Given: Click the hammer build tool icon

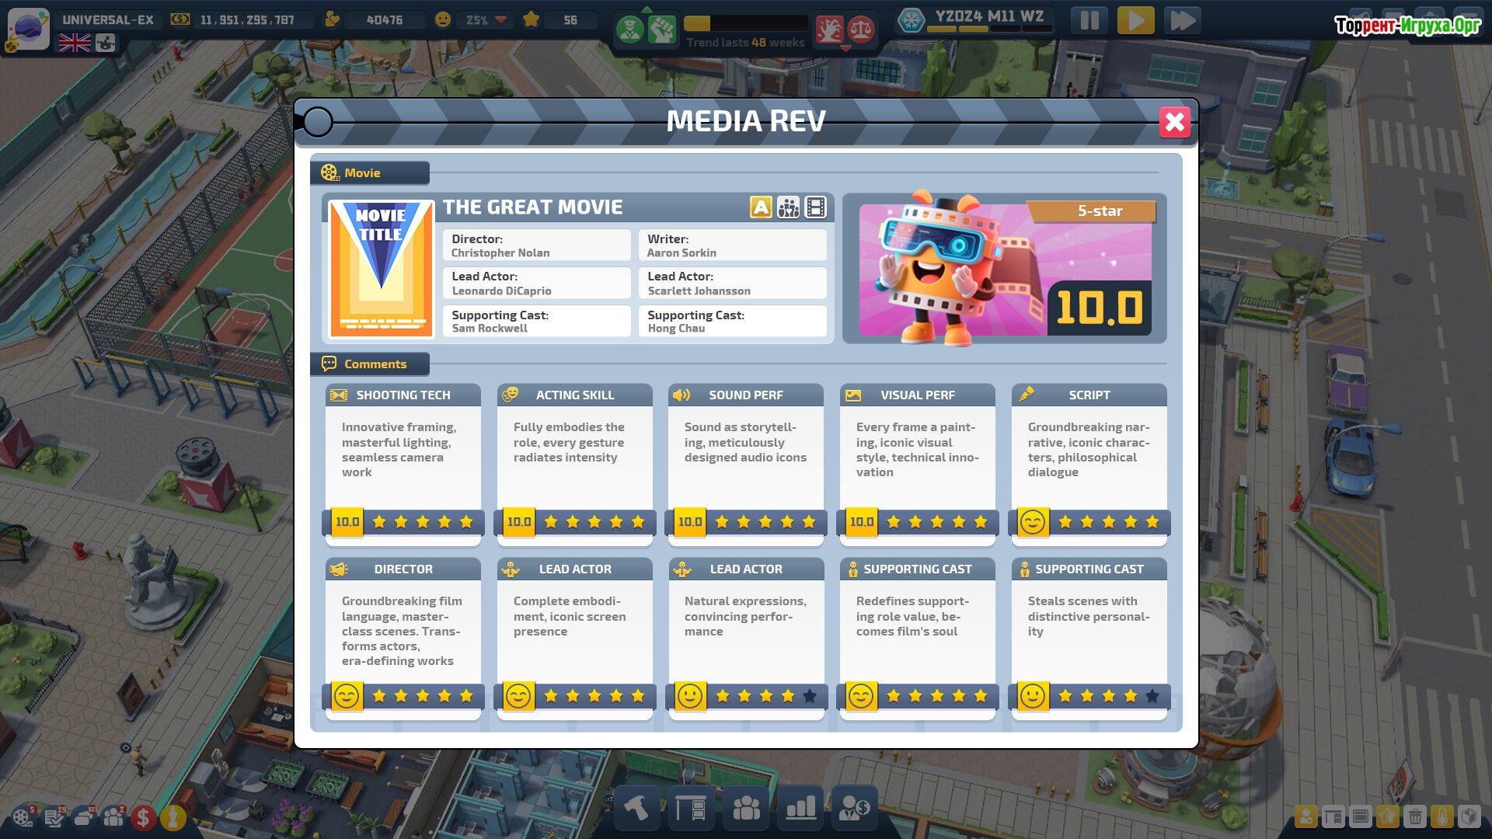Looking at the screenshot, I should click(x=636, y=809).
